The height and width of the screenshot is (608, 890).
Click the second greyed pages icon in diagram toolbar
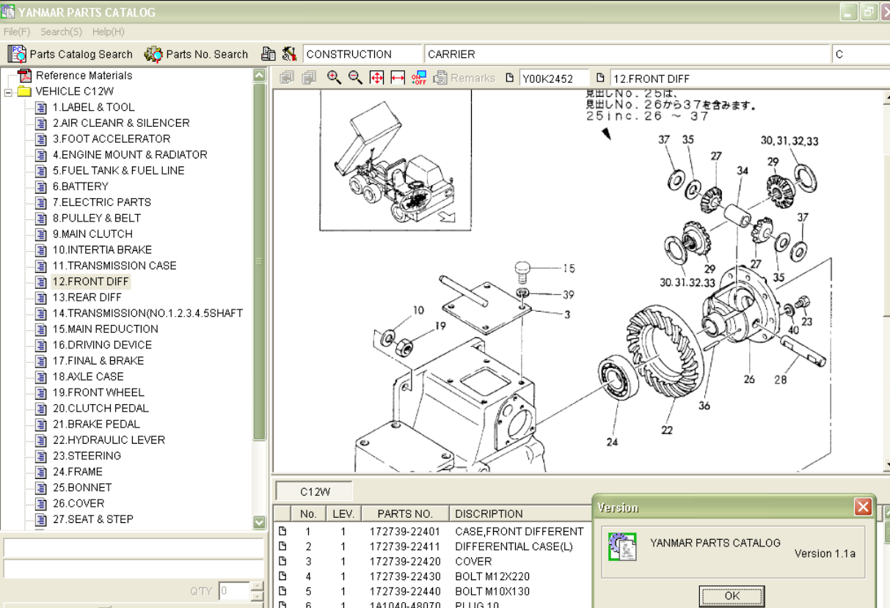[309, 78]
